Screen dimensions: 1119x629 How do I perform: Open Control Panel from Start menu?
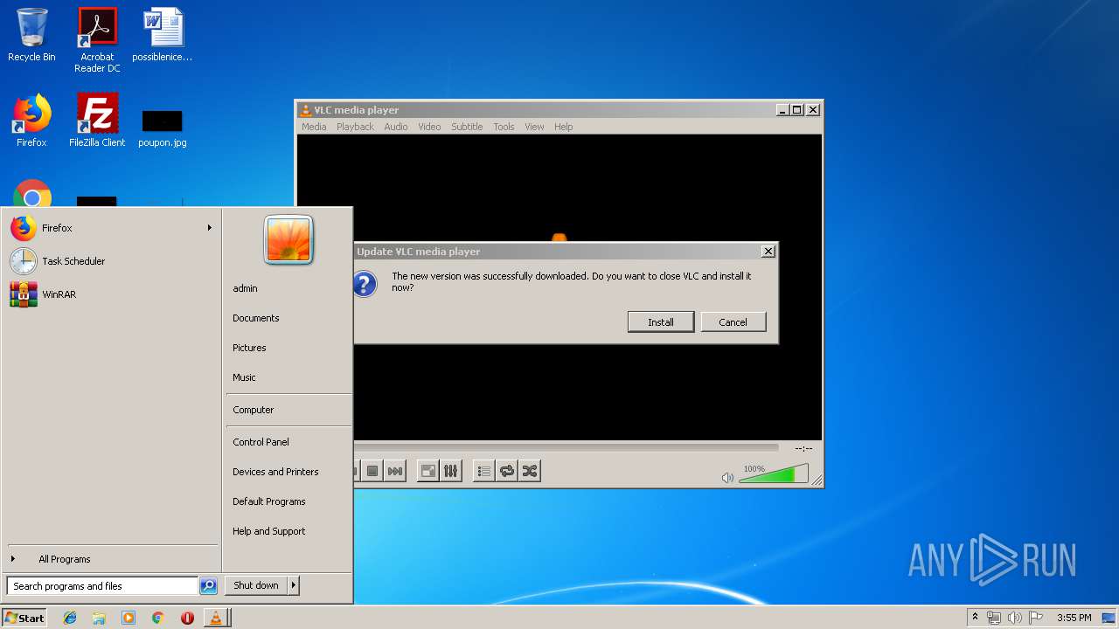click(x=288, y=442)
